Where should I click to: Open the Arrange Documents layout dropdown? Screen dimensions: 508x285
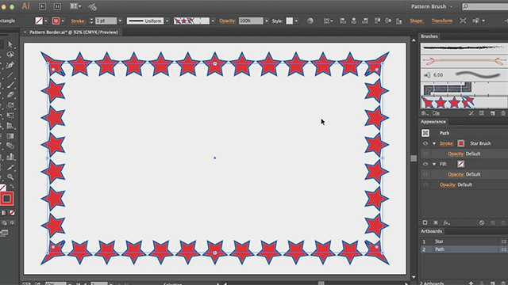[x=75, y=6]
